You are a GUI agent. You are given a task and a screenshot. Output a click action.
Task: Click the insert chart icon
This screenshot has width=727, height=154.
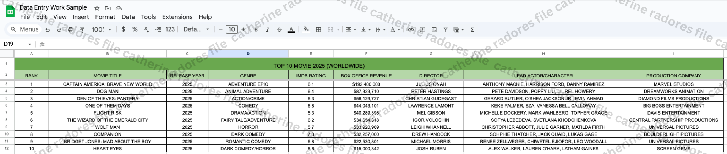434,29
